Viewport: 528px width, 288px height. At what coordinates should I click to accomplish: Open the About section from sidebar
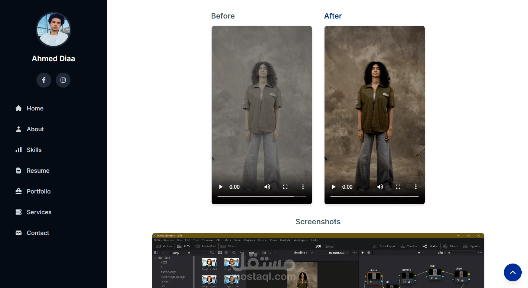29,129
